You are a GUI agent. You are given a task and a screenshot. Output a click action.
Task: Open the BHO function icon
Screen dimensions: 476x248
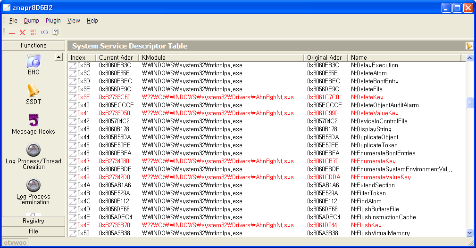(x=33, y=62)
